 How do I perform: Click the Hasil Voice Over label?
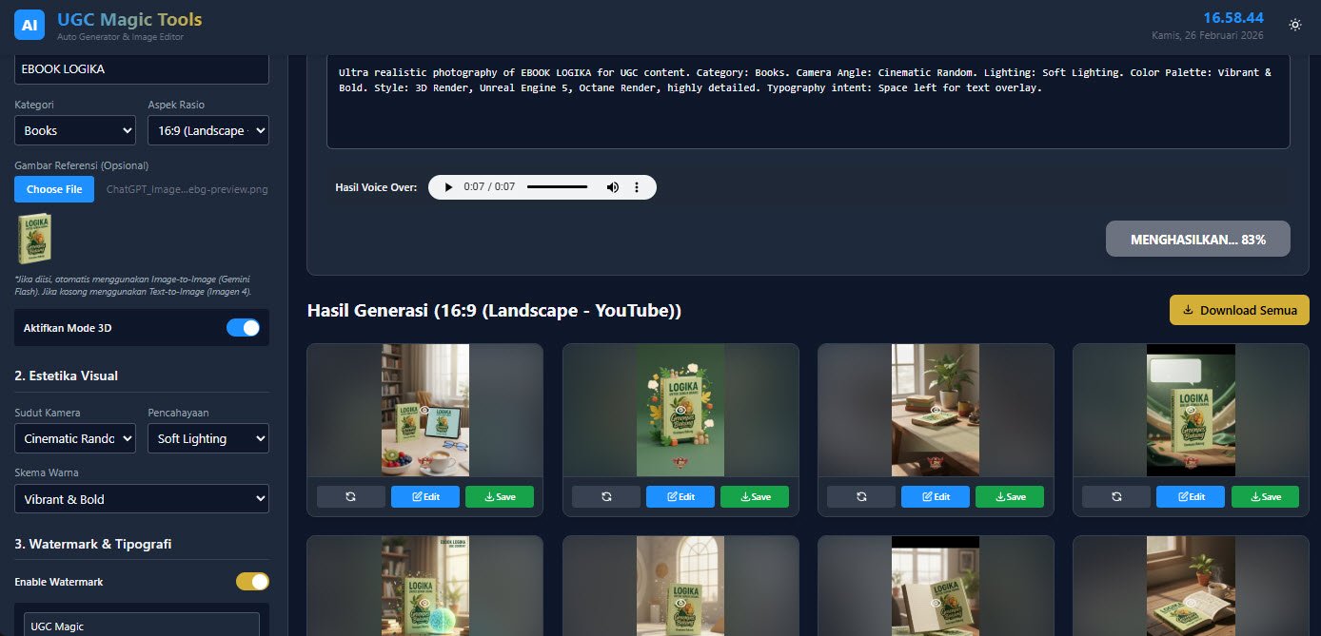[376, 187]
